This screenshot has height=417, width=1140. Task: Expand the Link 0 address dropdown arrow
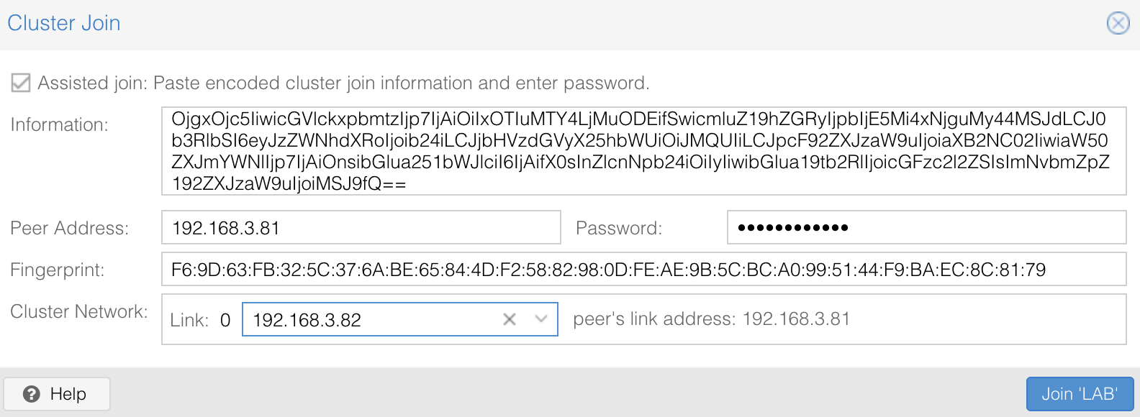pos(541,319)
